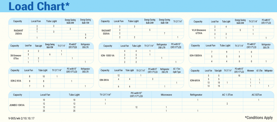Select bulb value "7" in RADIANT 550VA table
277x122 pixels.
point(164,33)
